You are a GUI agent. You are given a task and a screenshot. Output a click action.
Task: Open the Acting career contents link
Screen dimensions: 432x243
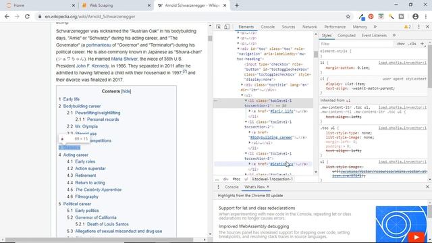tap(76, 155)
